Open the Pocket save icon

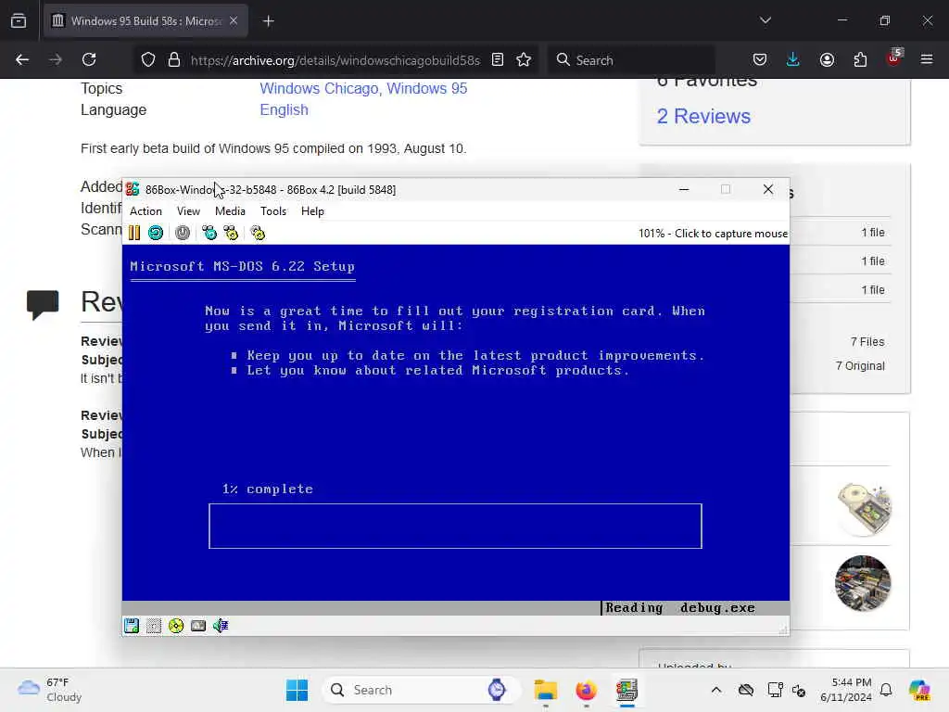[x=760, y=60]
